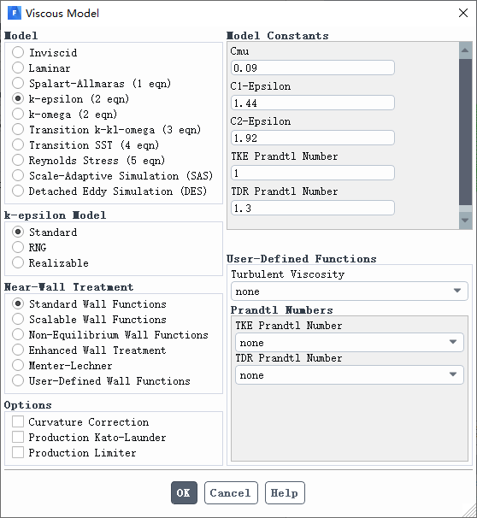Pick RNG k-epsilon model option
The image size is (477, 518).
click(x=18, y=247)
